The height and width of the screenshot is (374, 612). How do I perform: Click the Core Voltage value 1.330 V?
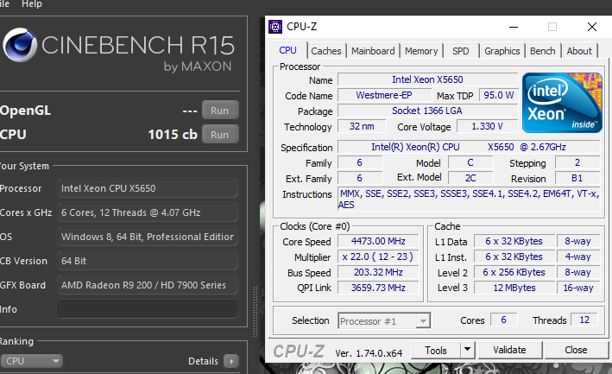(x=487, y=126)
